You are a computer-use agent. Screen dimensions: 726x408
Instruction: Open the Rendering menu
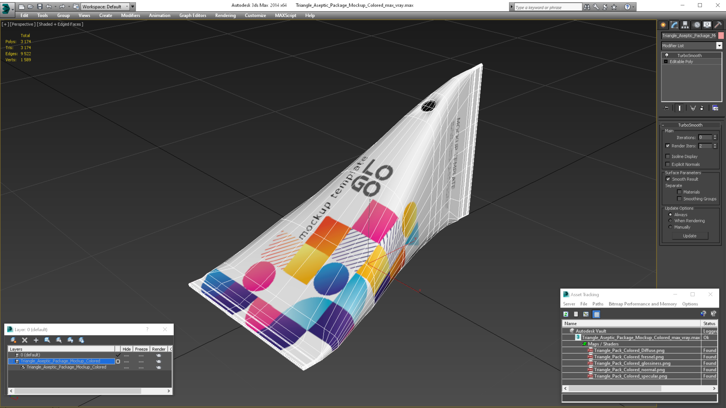(x=225, y=15)
